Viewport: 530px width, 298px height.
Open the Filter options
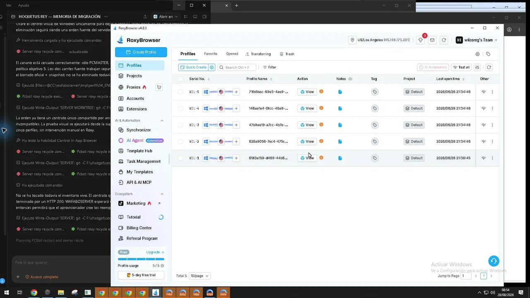[x=270, y=67]
